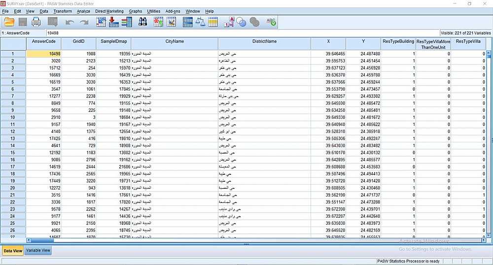Open the Transform menu
Viewport: 493px width, 265px height.
(x=63, y=11)
